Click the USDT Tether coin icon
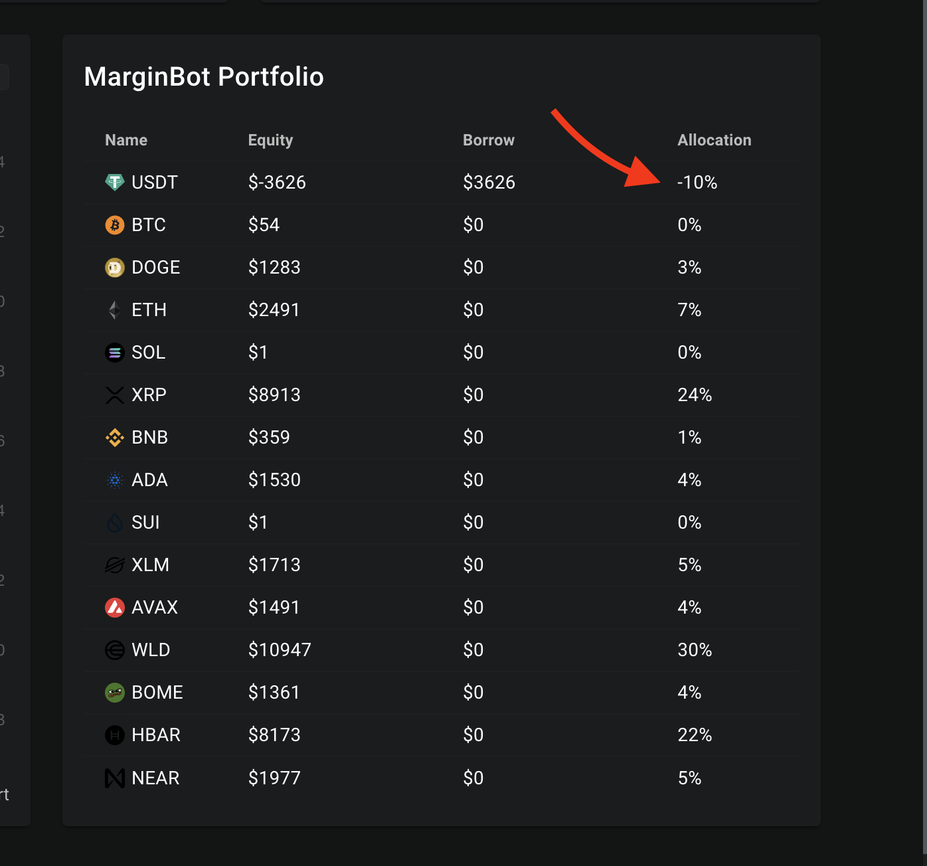This screenshot has width=927, height=866. [115, 182]
